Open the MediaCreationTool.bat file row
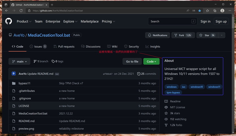Screen dimensions: 236x136 [84, 113]
